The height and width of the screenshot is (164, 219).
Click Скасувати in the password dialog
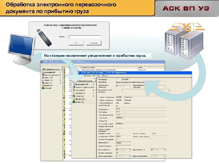pos(94,43)
